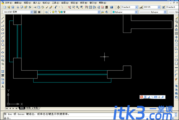Select the Move modify tool
The width and height of the screenshot is (179, 120).
click(177, 37)
